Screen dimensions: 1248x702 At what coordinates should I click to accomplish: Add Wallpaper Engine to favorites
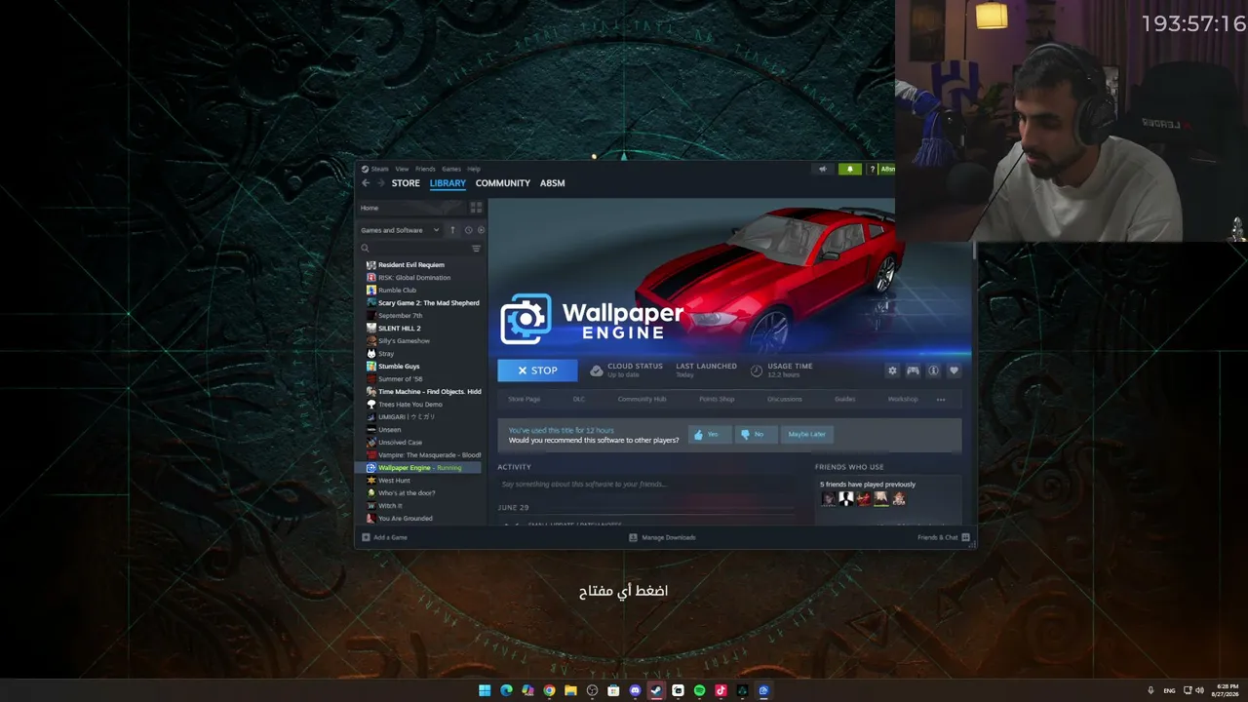954,370
